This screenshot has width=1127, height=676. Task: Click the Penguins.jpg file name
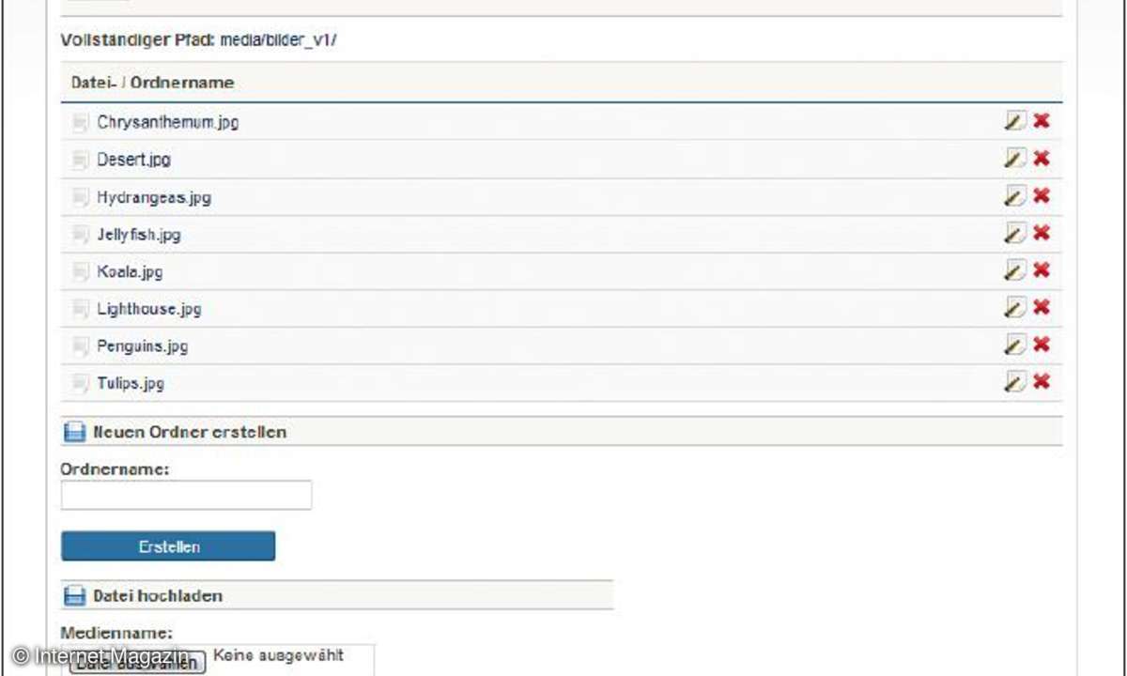click(x=143, y=346)
